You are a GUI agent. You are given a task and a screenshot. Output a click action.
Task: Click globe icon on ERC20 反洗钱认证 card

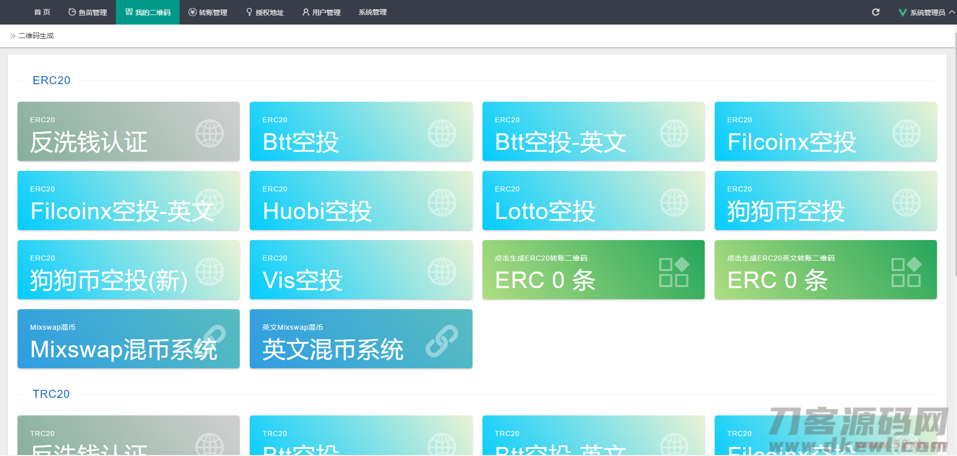[x=209, y=133]
